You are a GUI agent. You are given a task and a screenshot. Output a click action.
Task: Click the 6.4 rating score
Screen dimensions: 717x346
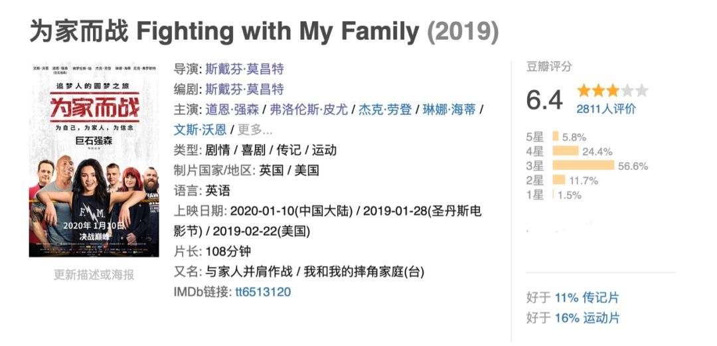point(544,100)
